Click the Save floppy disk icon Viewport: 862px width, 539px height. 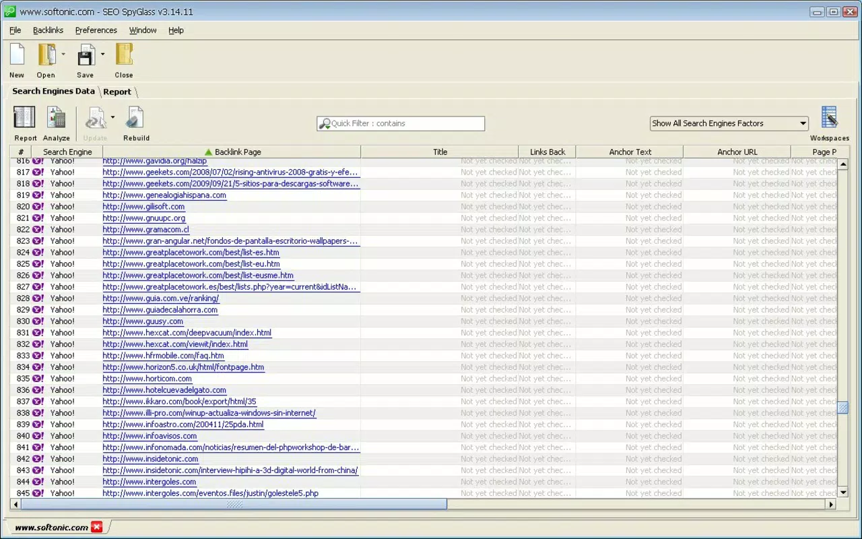pyautogui.click(x=86, y=55)
